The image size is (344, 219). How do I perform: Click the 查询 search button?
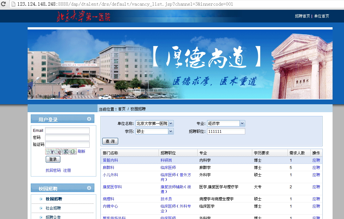tap(110, 141)
